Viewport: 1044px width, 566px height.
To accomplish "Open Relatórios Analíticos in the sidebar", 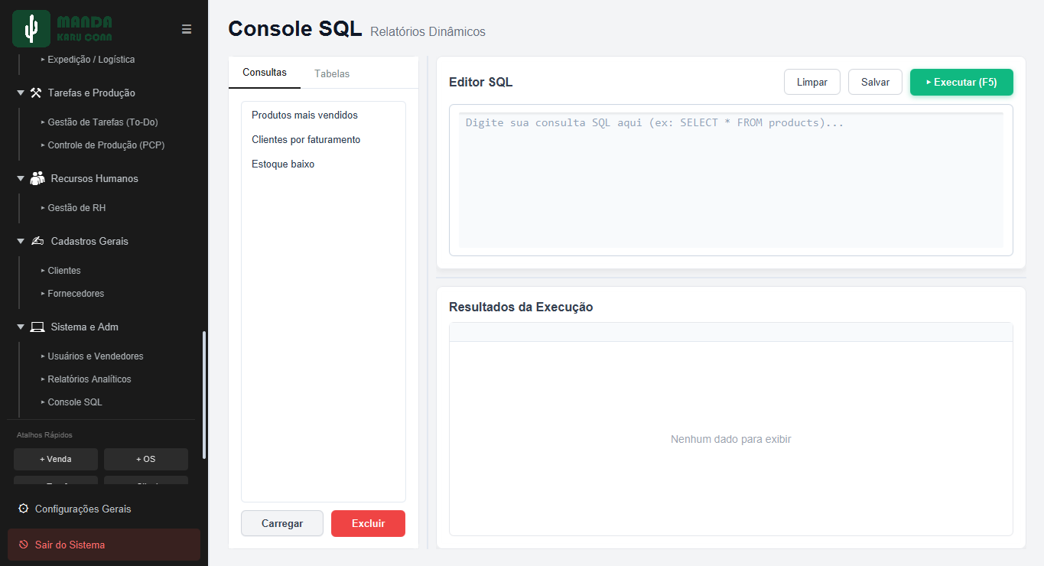I will pos(89,379).
